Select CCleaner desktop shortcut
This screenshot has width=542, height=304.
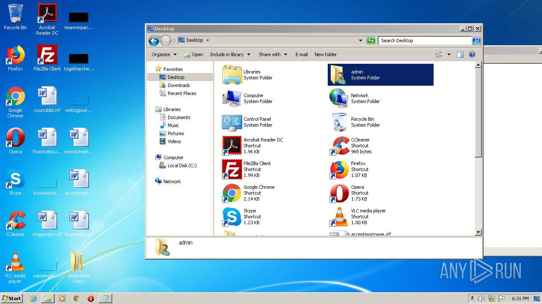pos(15,224)
